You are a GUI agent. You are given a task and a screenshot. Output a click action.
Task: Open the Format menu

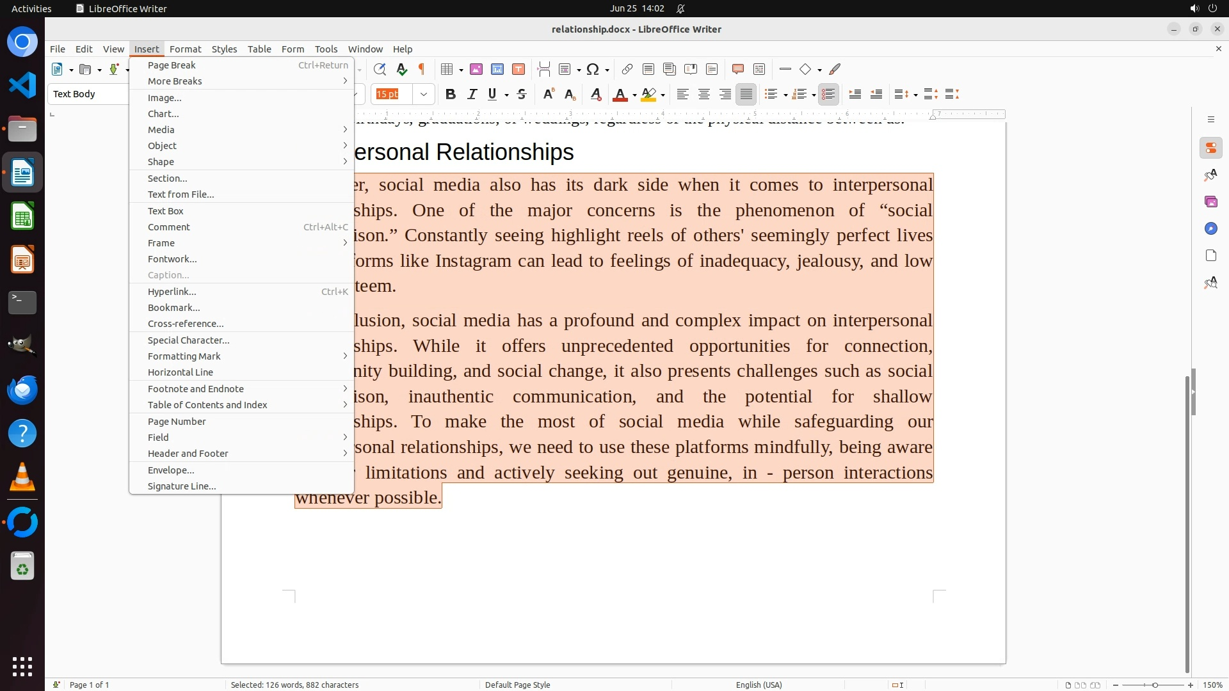pyautogui.click(x=185, y=49)
